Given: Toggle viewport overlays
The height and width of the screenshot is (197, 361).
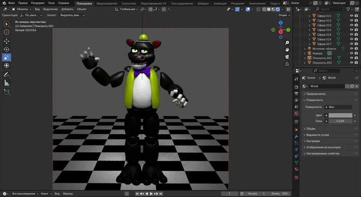Looking at the screenshot, I should coord(248,10).
